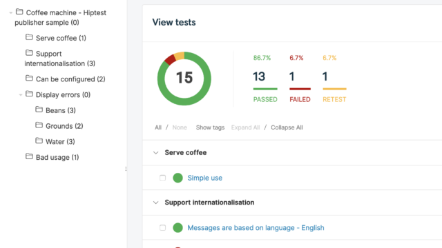Click None to deselect tests
Screen dimensions: 442x248
tap(180, 127)
